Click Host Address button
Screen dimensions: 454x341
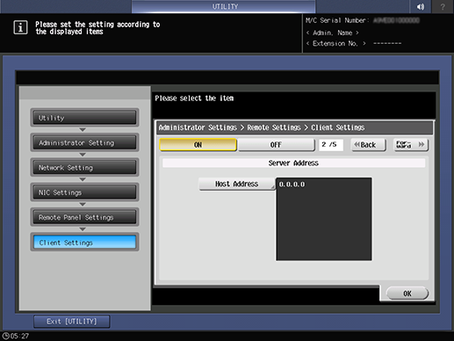237,184
